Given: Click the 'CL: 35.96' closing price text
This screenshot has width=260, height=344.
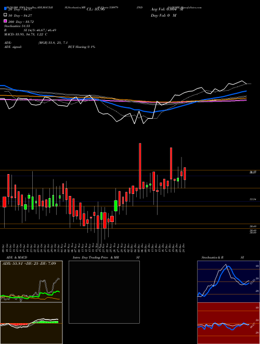Looking at the screenshot, I should click(96, 9).
